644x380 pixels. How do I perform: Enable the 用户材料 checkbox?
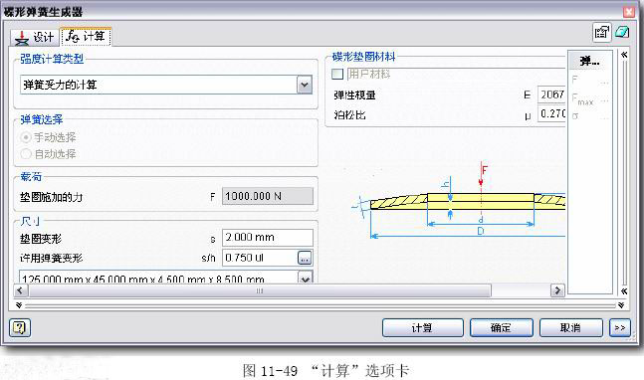click(337, 75)
